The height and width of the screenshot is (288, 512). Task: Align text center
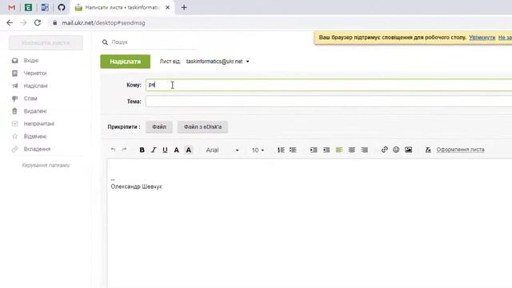(x=352, y=150)
